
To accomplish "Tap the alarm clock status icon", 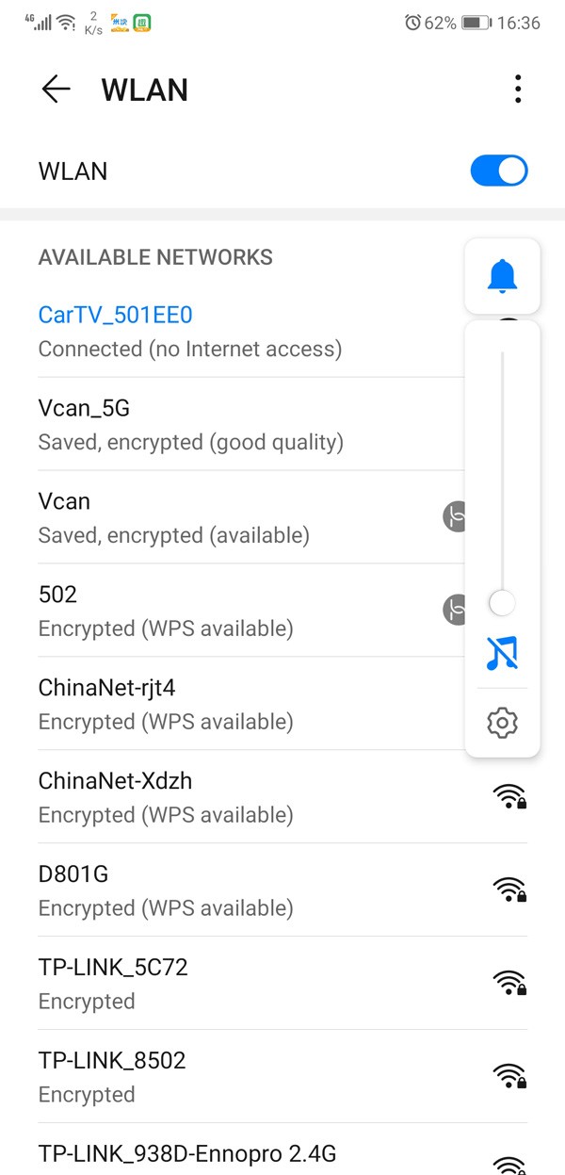I will tap(412, 23).
